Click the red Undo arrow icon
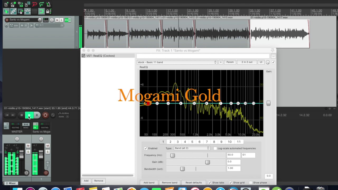The height and width of the screenshot is (190, 338). [34, 4]
